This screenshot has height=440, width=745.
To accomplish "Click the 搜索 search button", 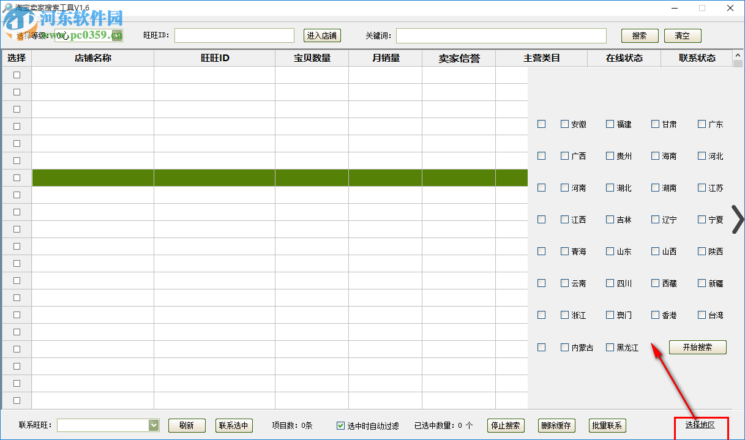I will 639,35.
